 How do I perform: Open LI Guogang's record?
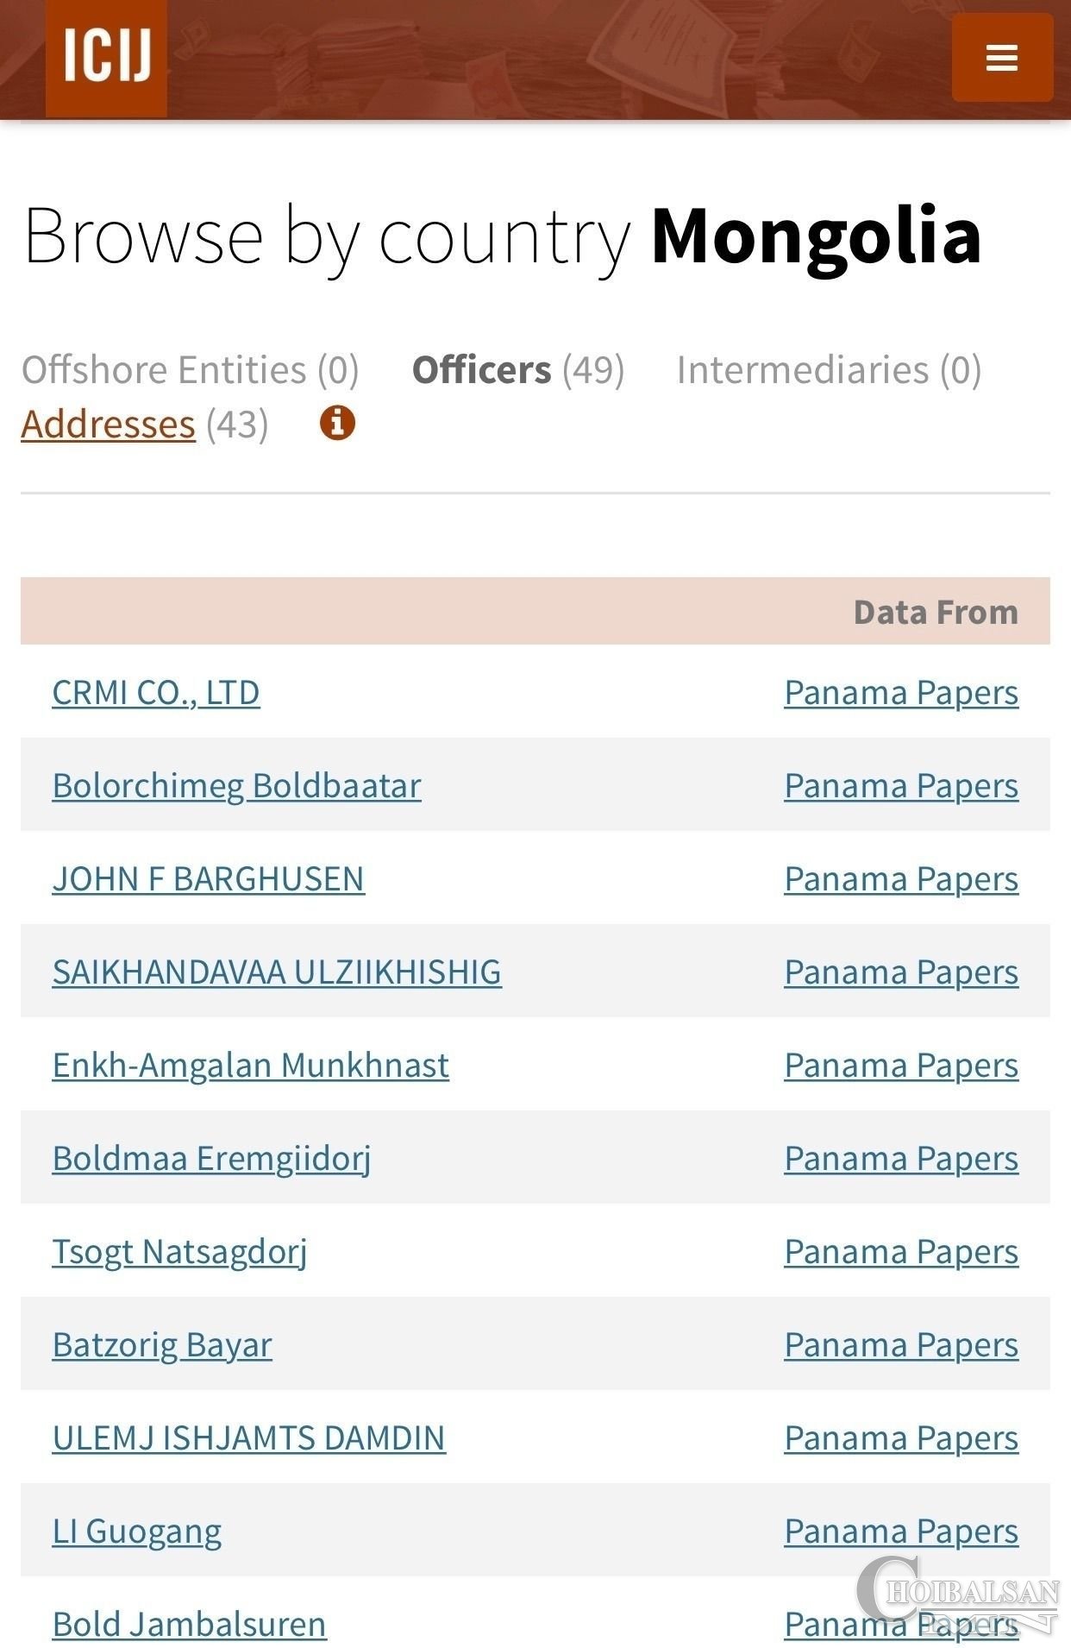tap(137, 1531)
